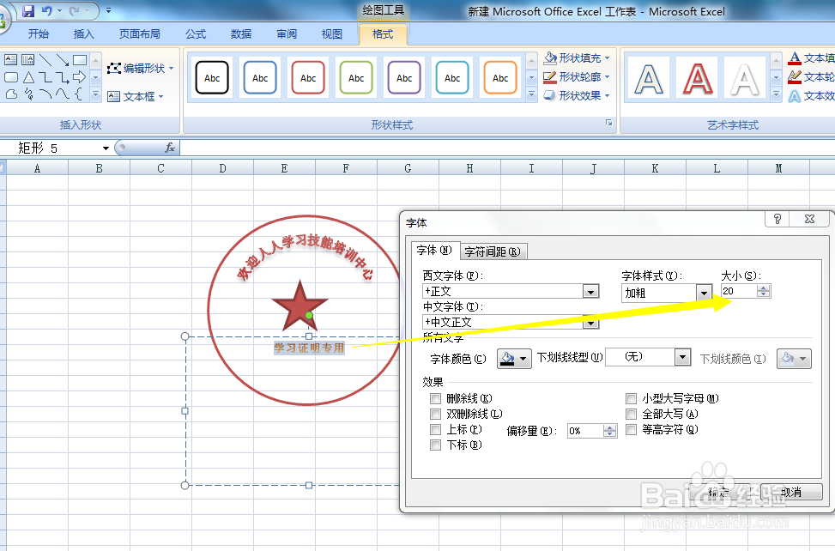The height and width of the screenshot is (551, 835).
Task: Select the freeform shape tool
Action: click(x=11, y=94)
